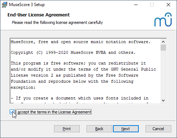Viewport: 177px width, 138px height.
Task: Click the license scrollbar up arrow
Action: click(163, 42)
